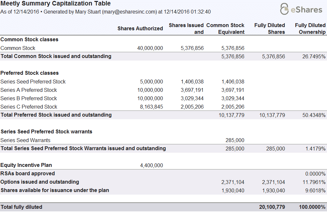Open the Series Seed Preferred Stock row
327x212 pixels.
coord(33,82)
